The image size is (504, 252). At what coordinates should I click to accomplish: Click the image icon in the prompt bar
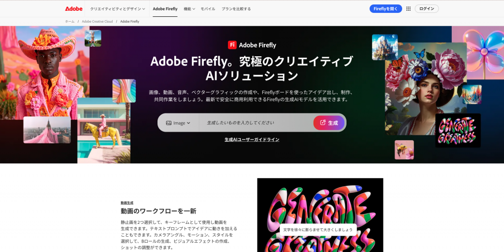pyautogui.click(x=168, y=123)
